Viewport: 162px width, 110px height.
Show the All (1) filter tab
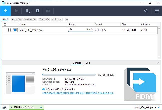coord(5,19)
